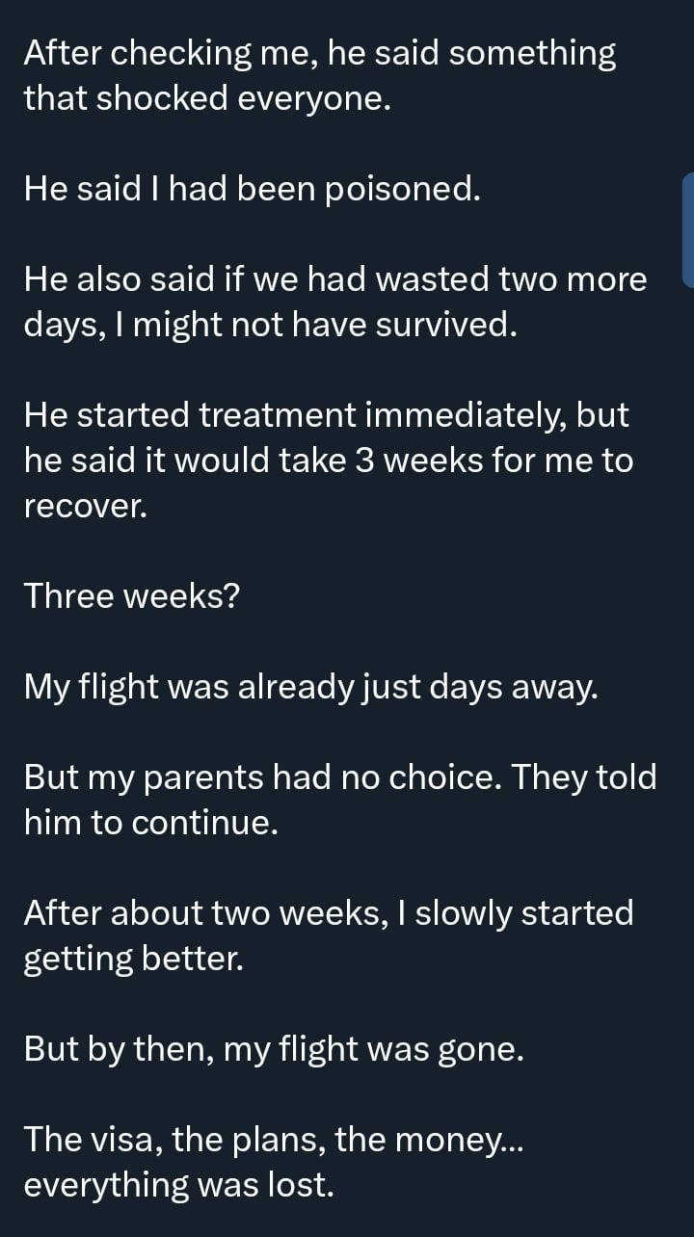Click the single word "recover."
This screenshot has height=1237, width=694.
86,506
